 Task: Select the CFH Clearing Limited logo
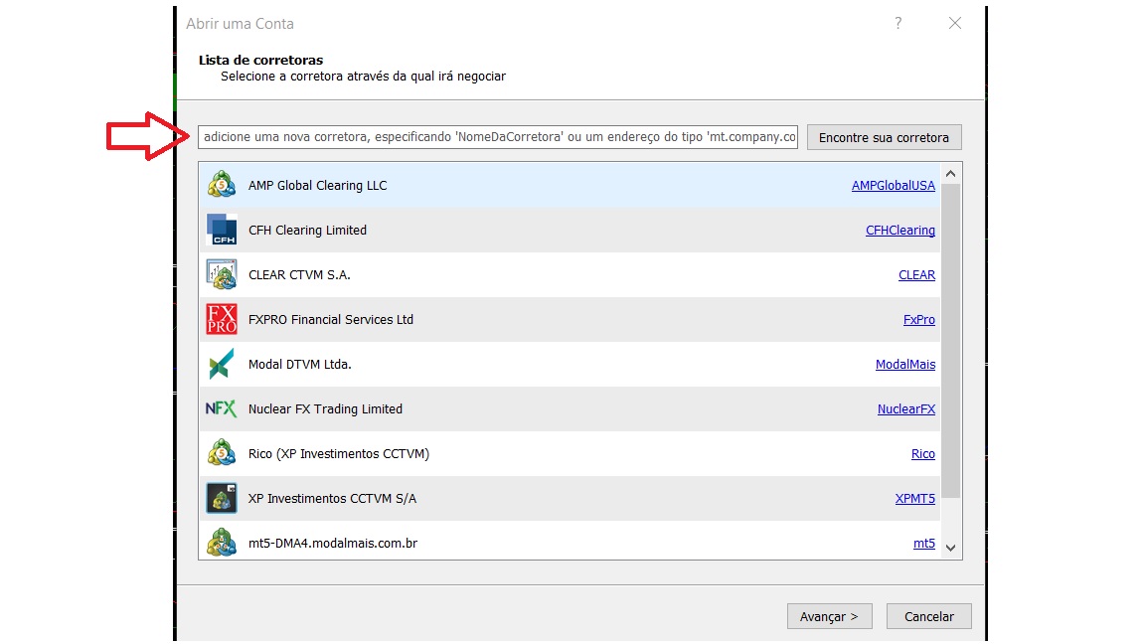(x=221, y=231)
